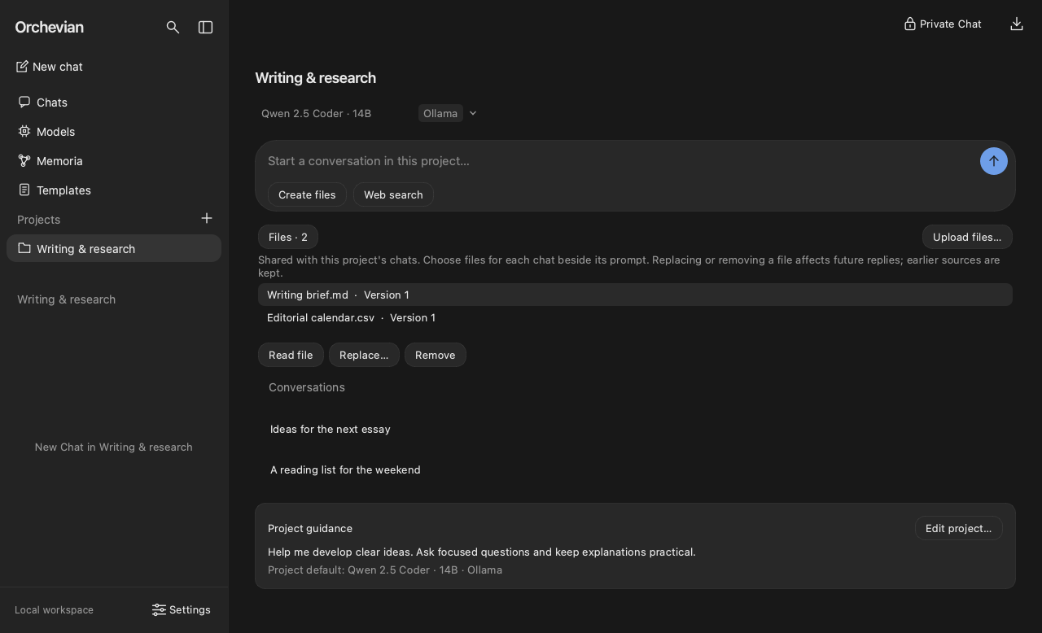Image resolution: width=1042 pixels, height=633 pixels.
Task: Click the Models chip icon
Action: (24, 131)
